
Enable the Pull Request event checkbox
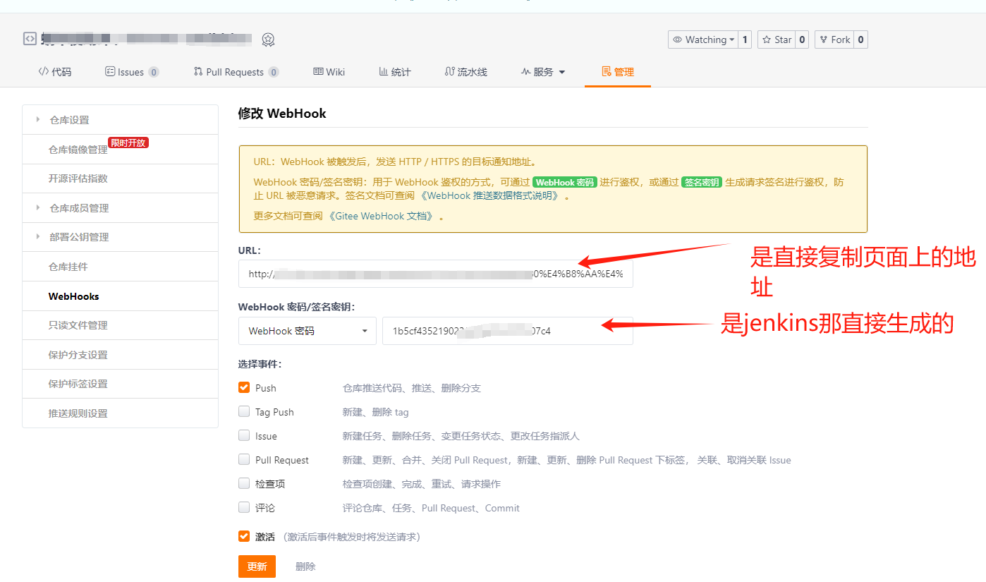coord(244,459)
